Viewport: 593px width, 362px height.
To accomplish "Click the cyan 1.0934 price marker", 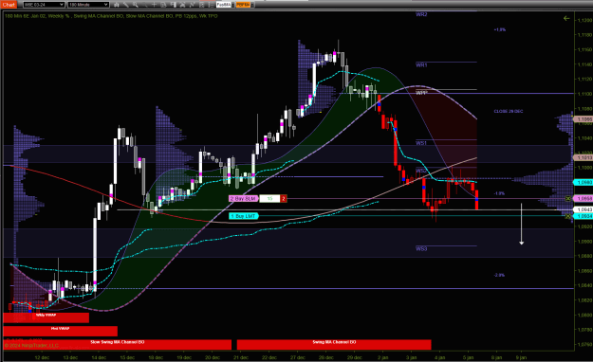I will click(x=584, y=216).
